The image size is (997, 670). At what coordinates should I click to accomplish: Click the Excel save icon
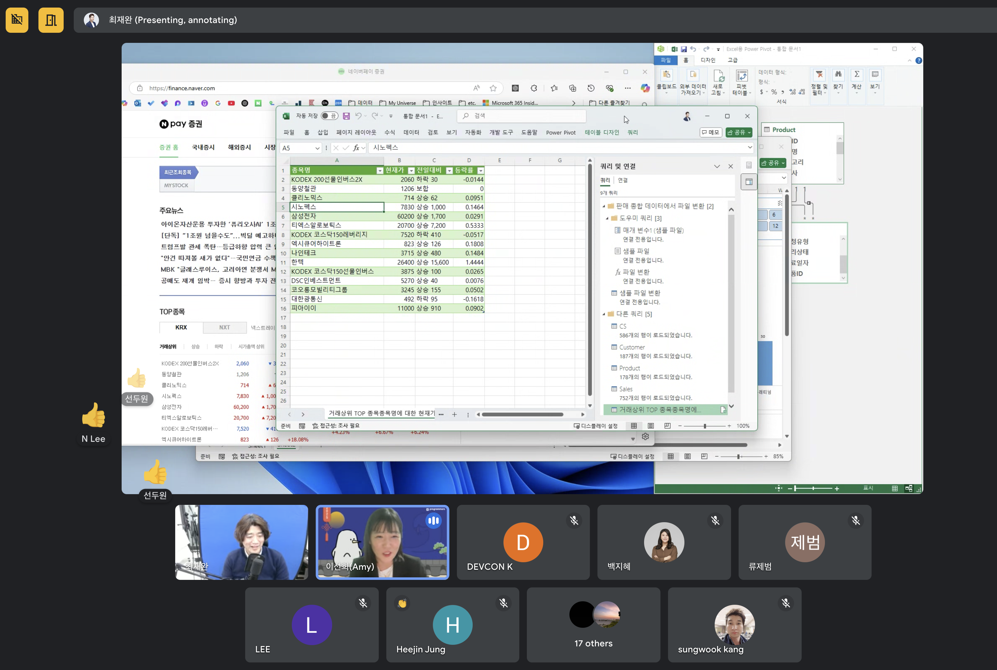(x=346, y=116)
